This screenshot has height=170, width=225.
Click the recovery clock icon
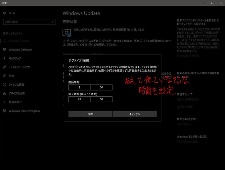point(5,76)
